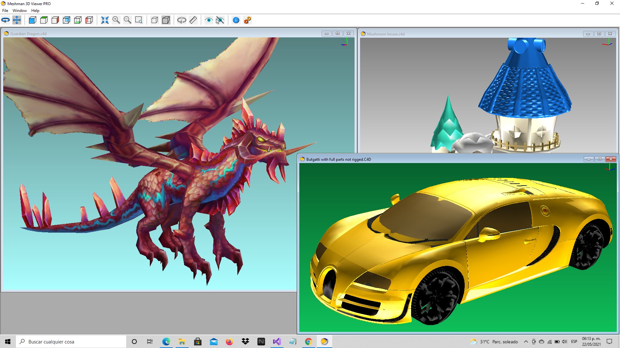This screenshot has height=348, width=620.
Task: Open Google Chrome from taskbar
Action: coord(309,342)
